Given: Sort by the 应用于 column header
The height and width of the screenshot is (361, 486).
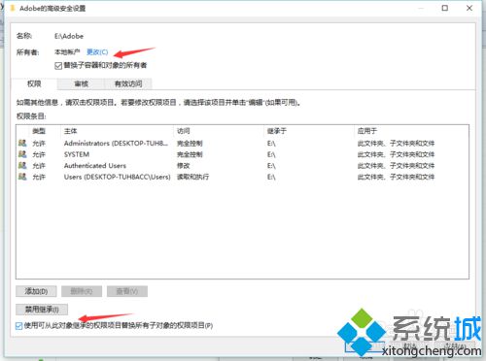Looking at the screenshot, I should [x=367, y=131].
